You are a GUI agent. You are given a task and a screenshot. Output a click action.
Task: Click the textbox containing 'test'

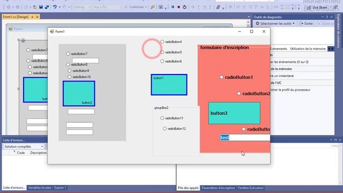click(245, 137)
